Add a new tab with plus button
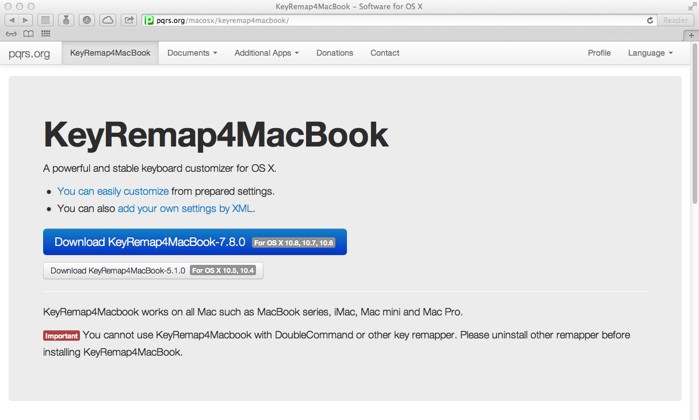699x420 pixels. (692, 35)
